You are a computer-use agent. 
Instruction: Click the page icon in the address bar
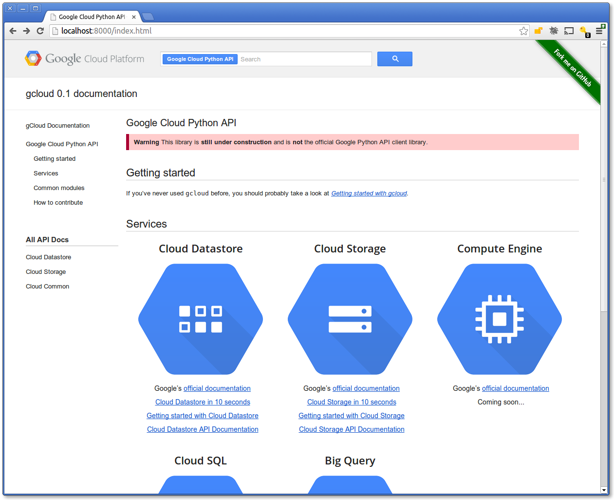tap(56, 31)
